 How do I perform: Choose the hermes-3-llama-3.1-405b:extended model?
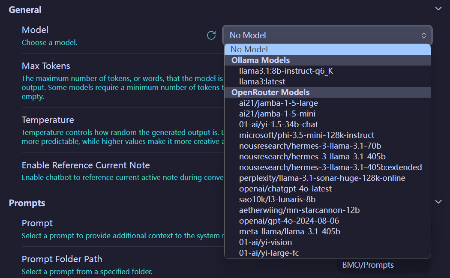330,167
